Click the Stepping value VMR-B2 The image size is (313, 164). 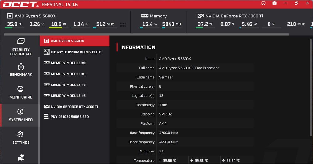click(166, 114)
